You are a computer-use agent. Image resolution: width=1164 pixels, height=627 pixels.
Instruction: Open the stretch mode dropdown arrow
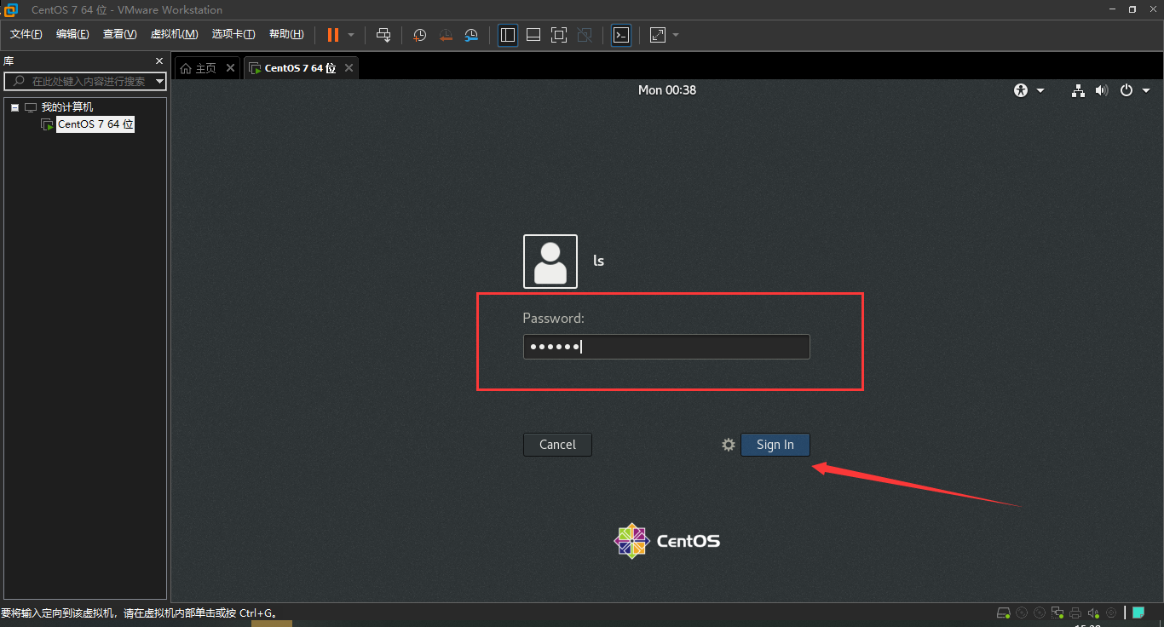coord(676,35)
